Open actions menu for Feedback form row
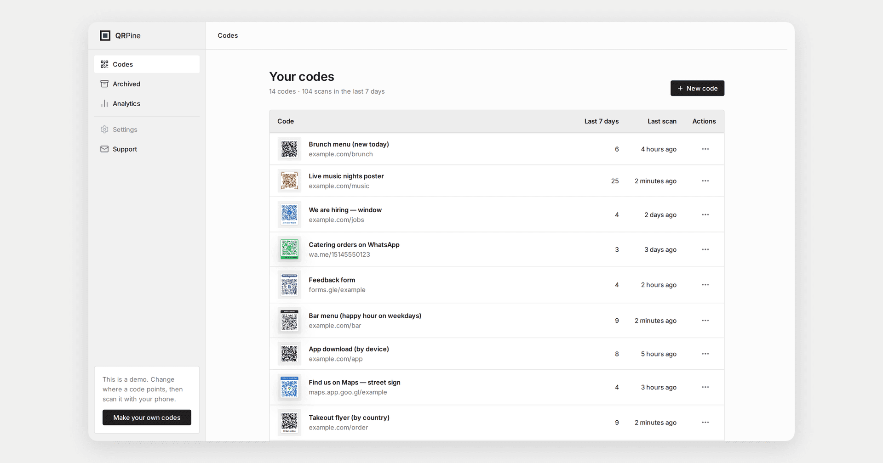This screenshot has width=883, height=463. coord(705,285)
